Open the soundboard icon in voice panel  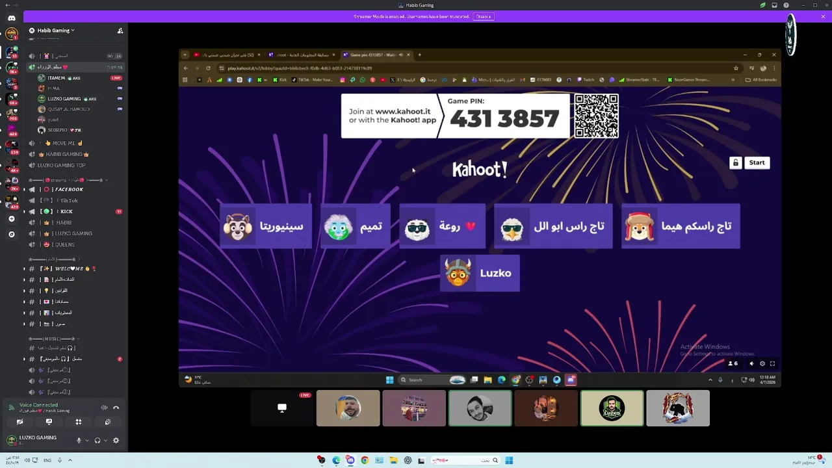point(108,422)
